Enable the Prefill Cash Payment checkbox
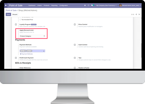Image resolution: width=145 pixels, height=104 pixels. (16, 58)
